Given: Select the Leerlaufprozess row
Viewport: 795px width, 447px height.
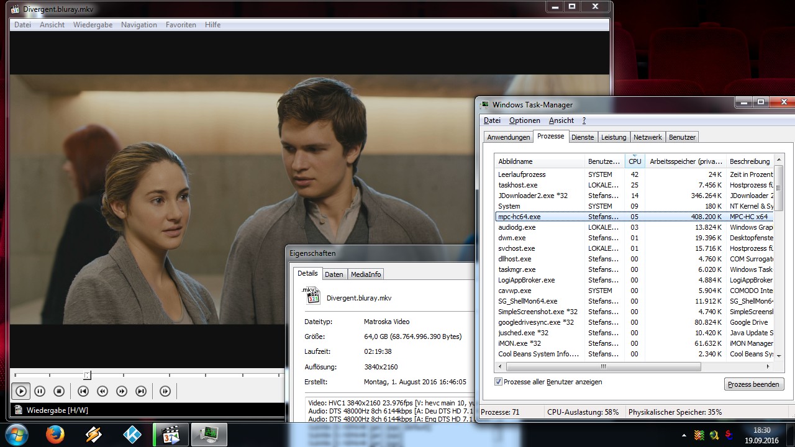Looking at the screenshot, I should pos(634,174).
